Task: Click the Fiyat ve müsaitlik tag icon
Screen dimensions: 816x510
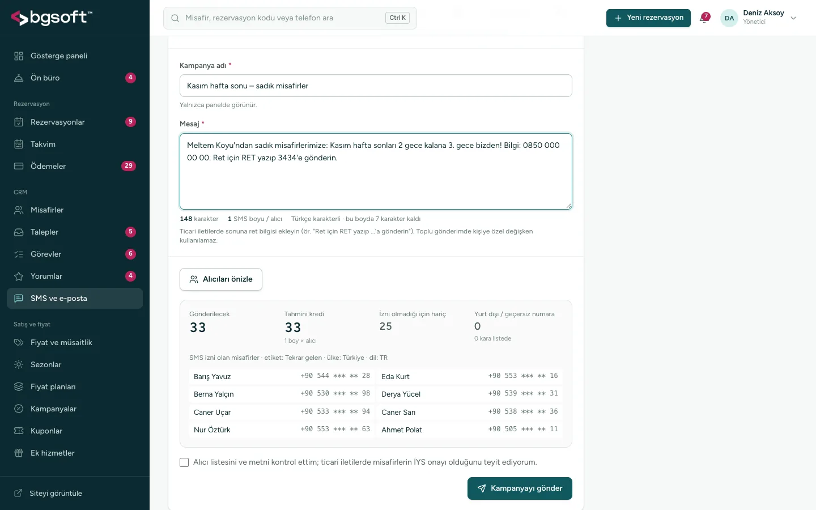Action: [x=19, y=342]
